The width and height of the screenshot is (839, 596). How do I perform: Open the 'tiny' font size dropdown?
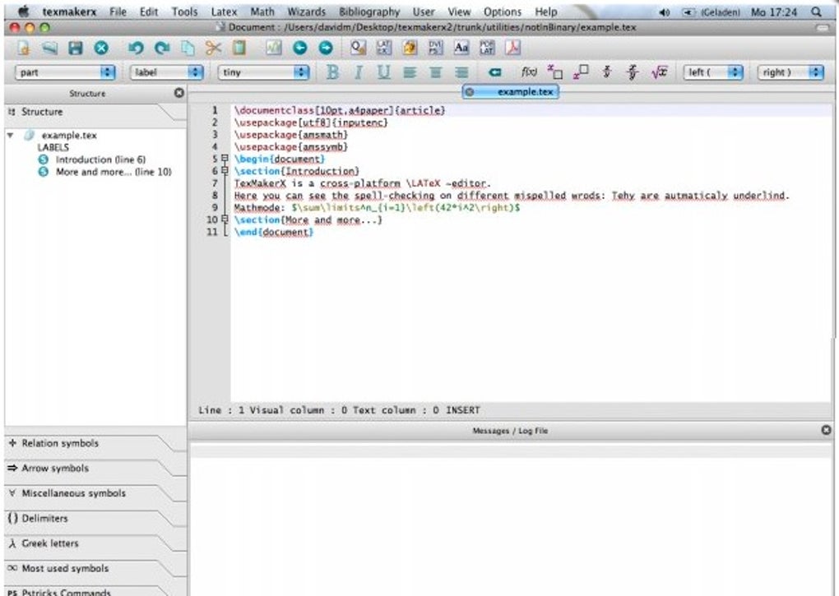(263, 72)
